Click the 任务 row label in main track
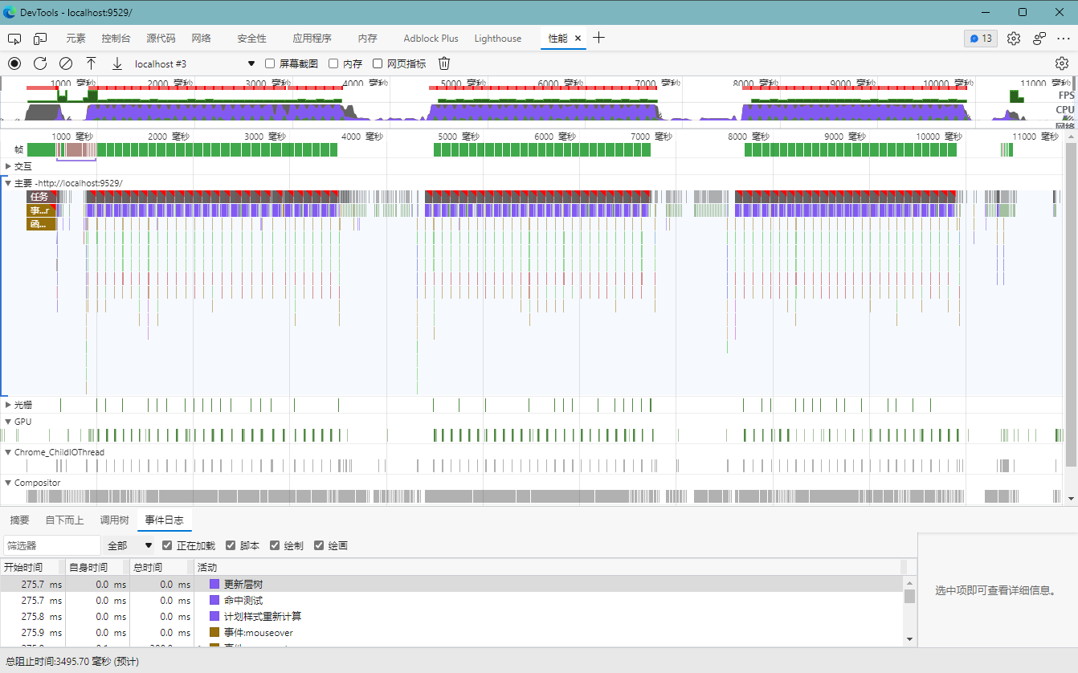This screenshot has width=1078, height=673. [x=39, y=197]
